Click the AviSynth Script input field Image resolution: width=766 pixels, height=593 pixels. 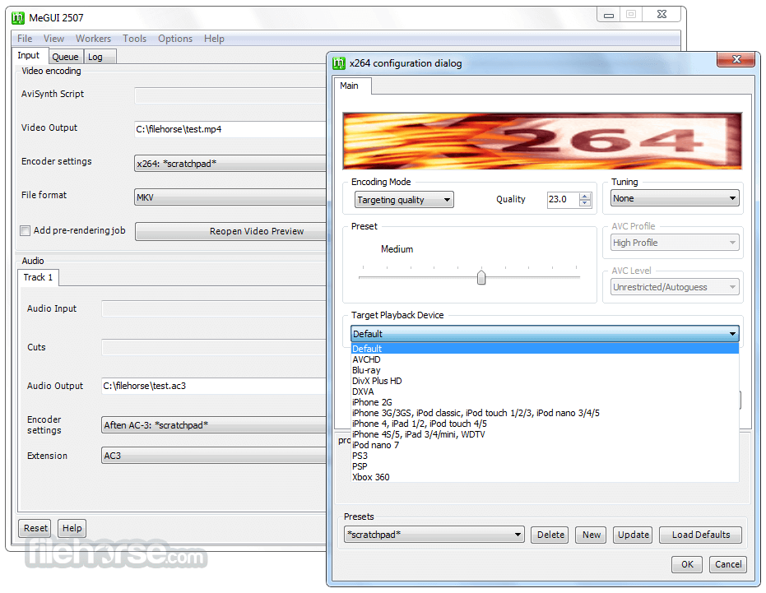coord(230,95)
